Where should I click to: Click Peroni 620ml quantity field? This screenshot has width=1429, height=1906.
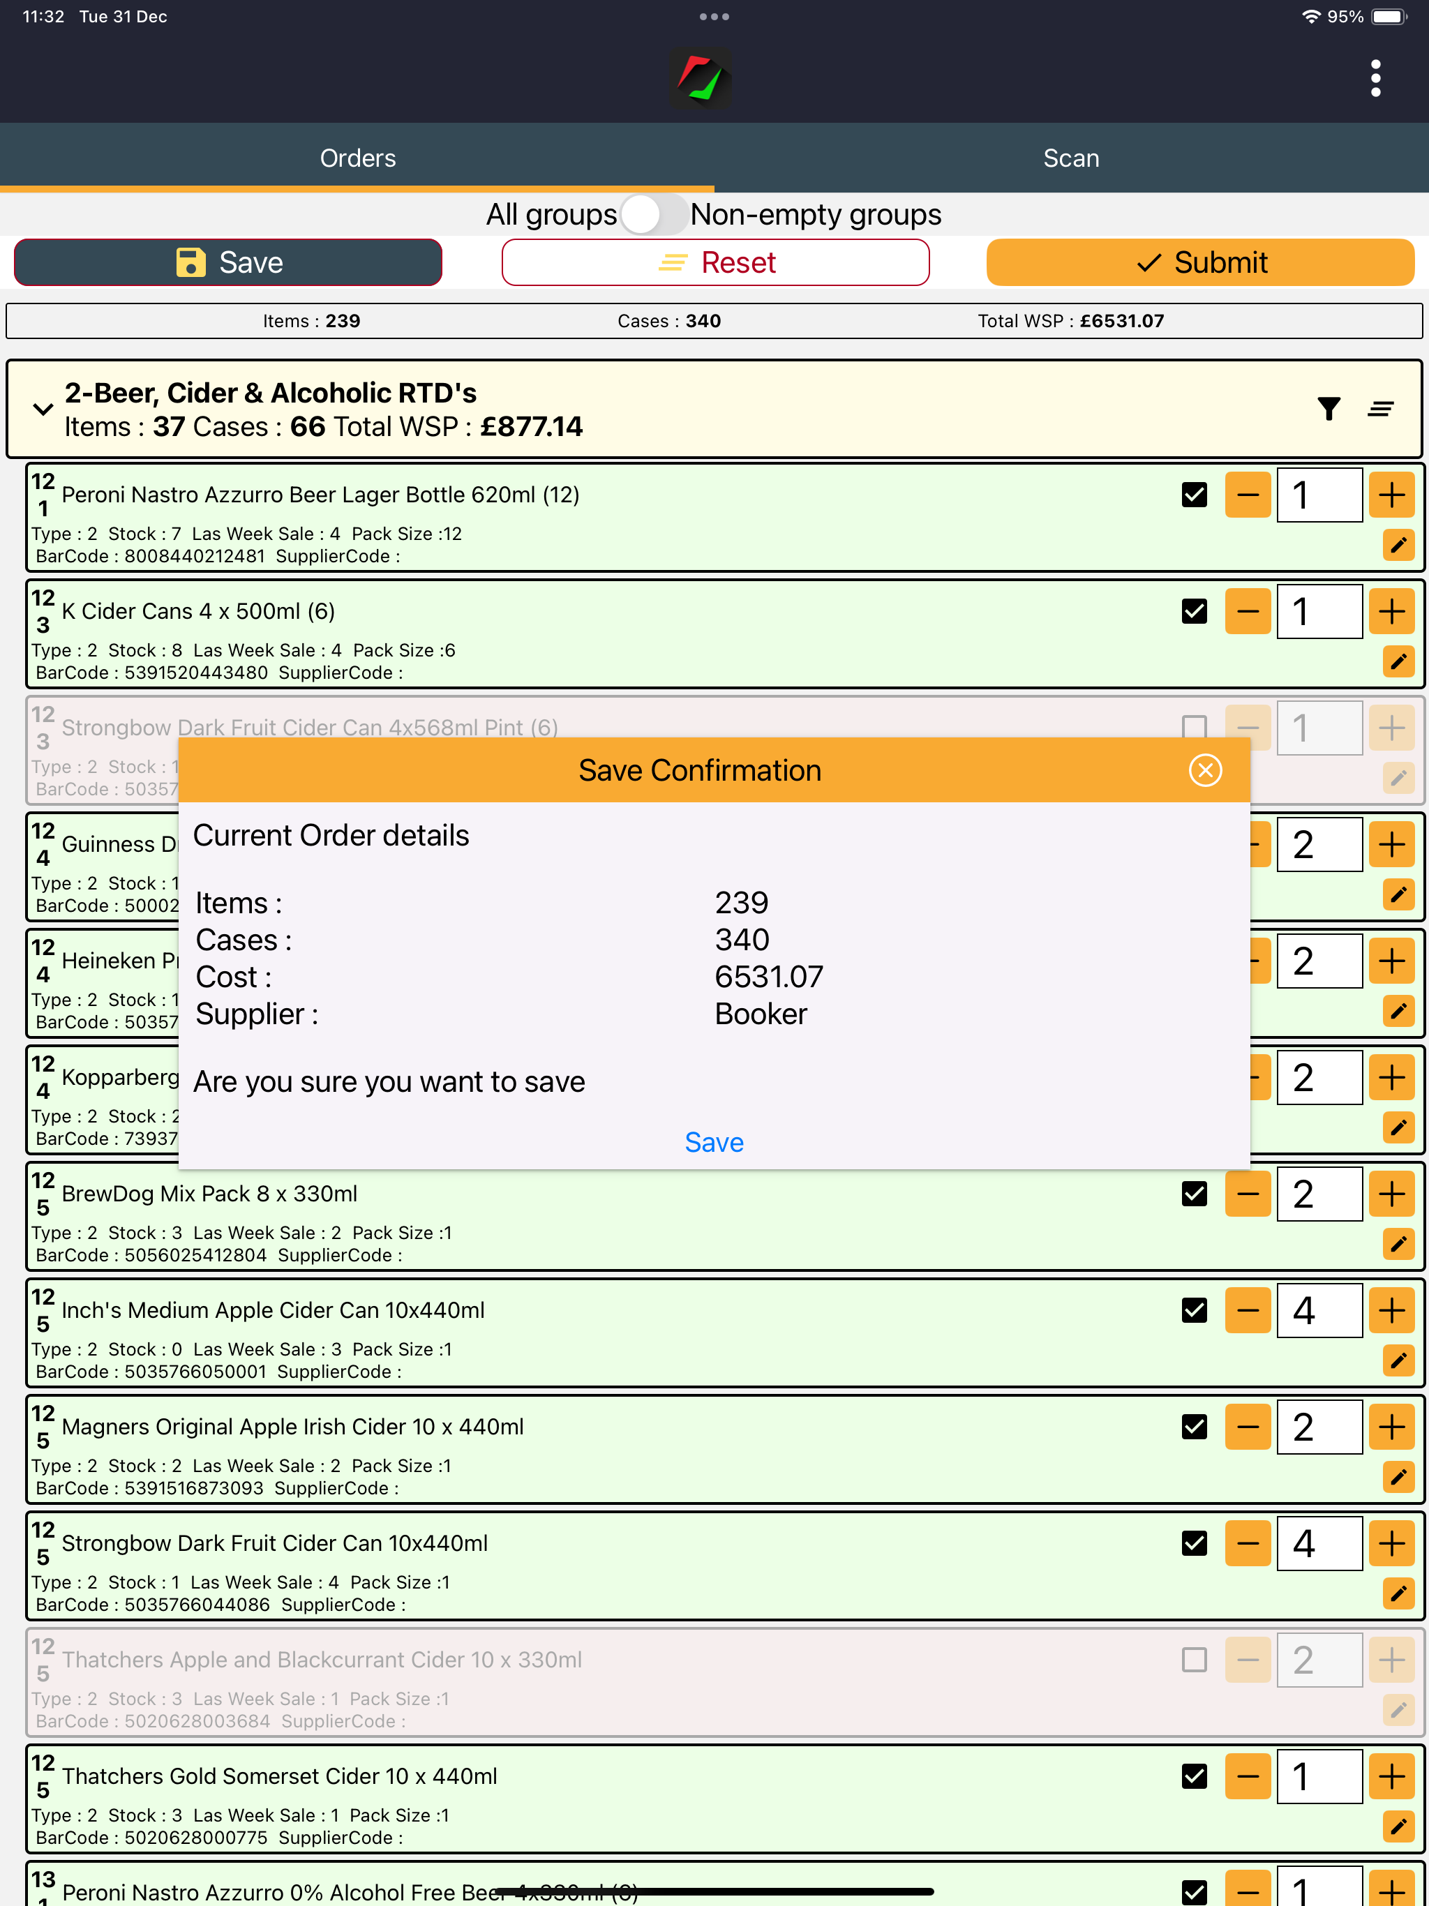click(1319, 495)
